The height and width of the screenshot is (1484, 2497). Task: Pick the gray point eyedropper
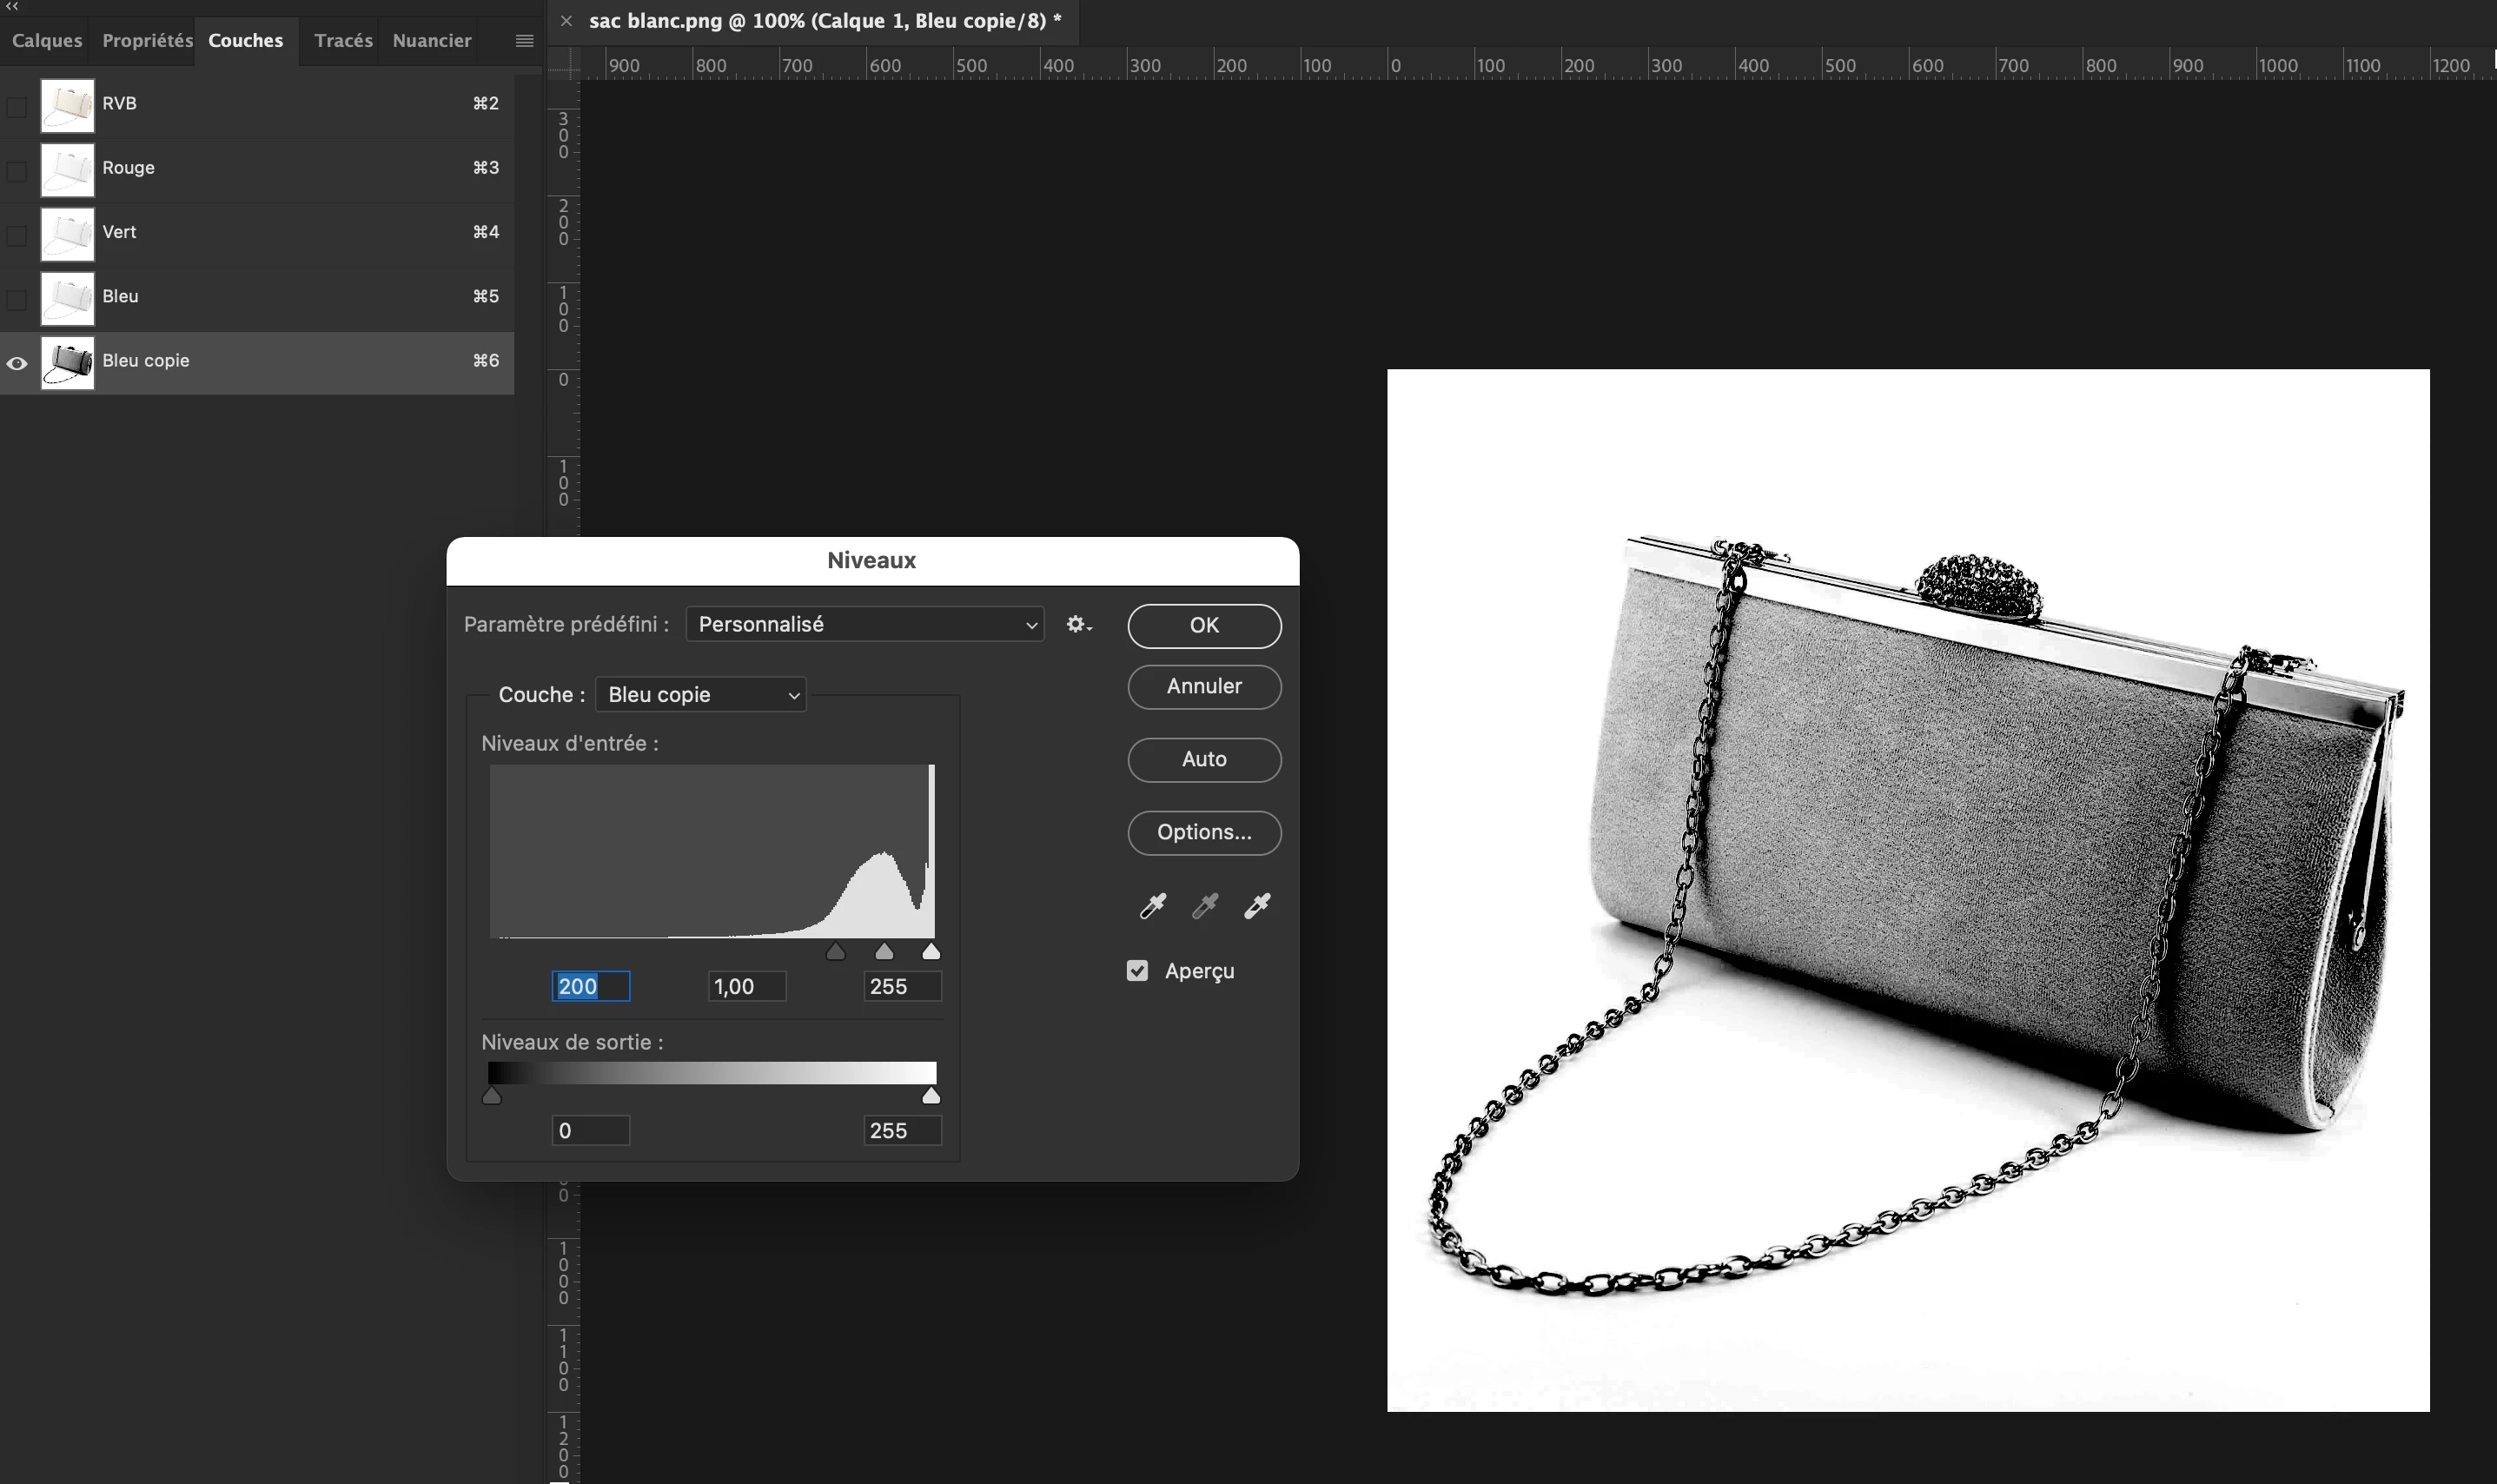click(x=1204, y=906)
